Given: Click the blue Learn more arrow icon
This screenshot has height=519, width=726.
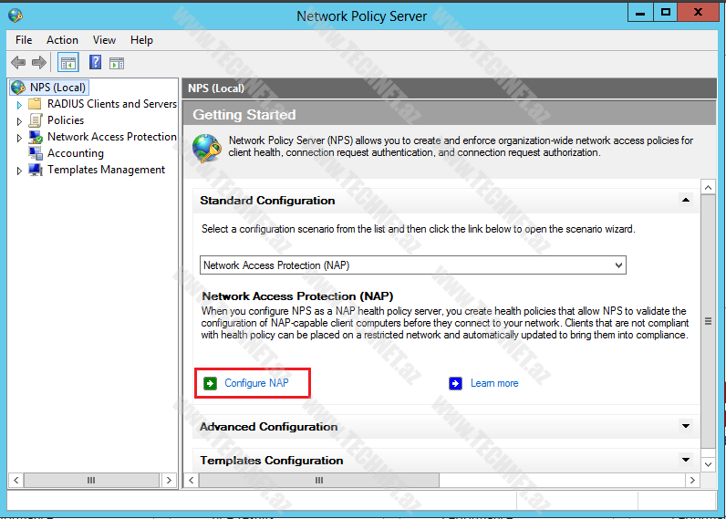Looking at the screenshot, I should click(455, 383).
